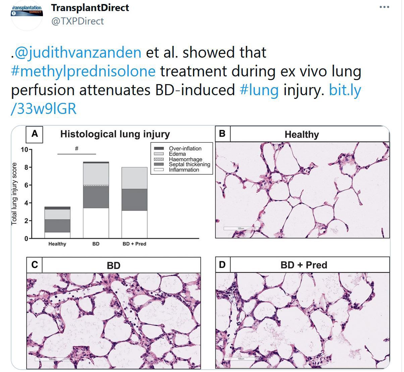The image size is (404, 372).
Task: Open the TransplantDirect display name
Action: coord(90,7)
